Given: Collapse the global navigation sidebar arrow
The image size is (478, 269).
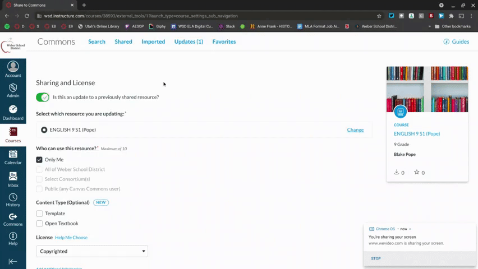Looking at the screenshot, I should [x=13, y=261].
